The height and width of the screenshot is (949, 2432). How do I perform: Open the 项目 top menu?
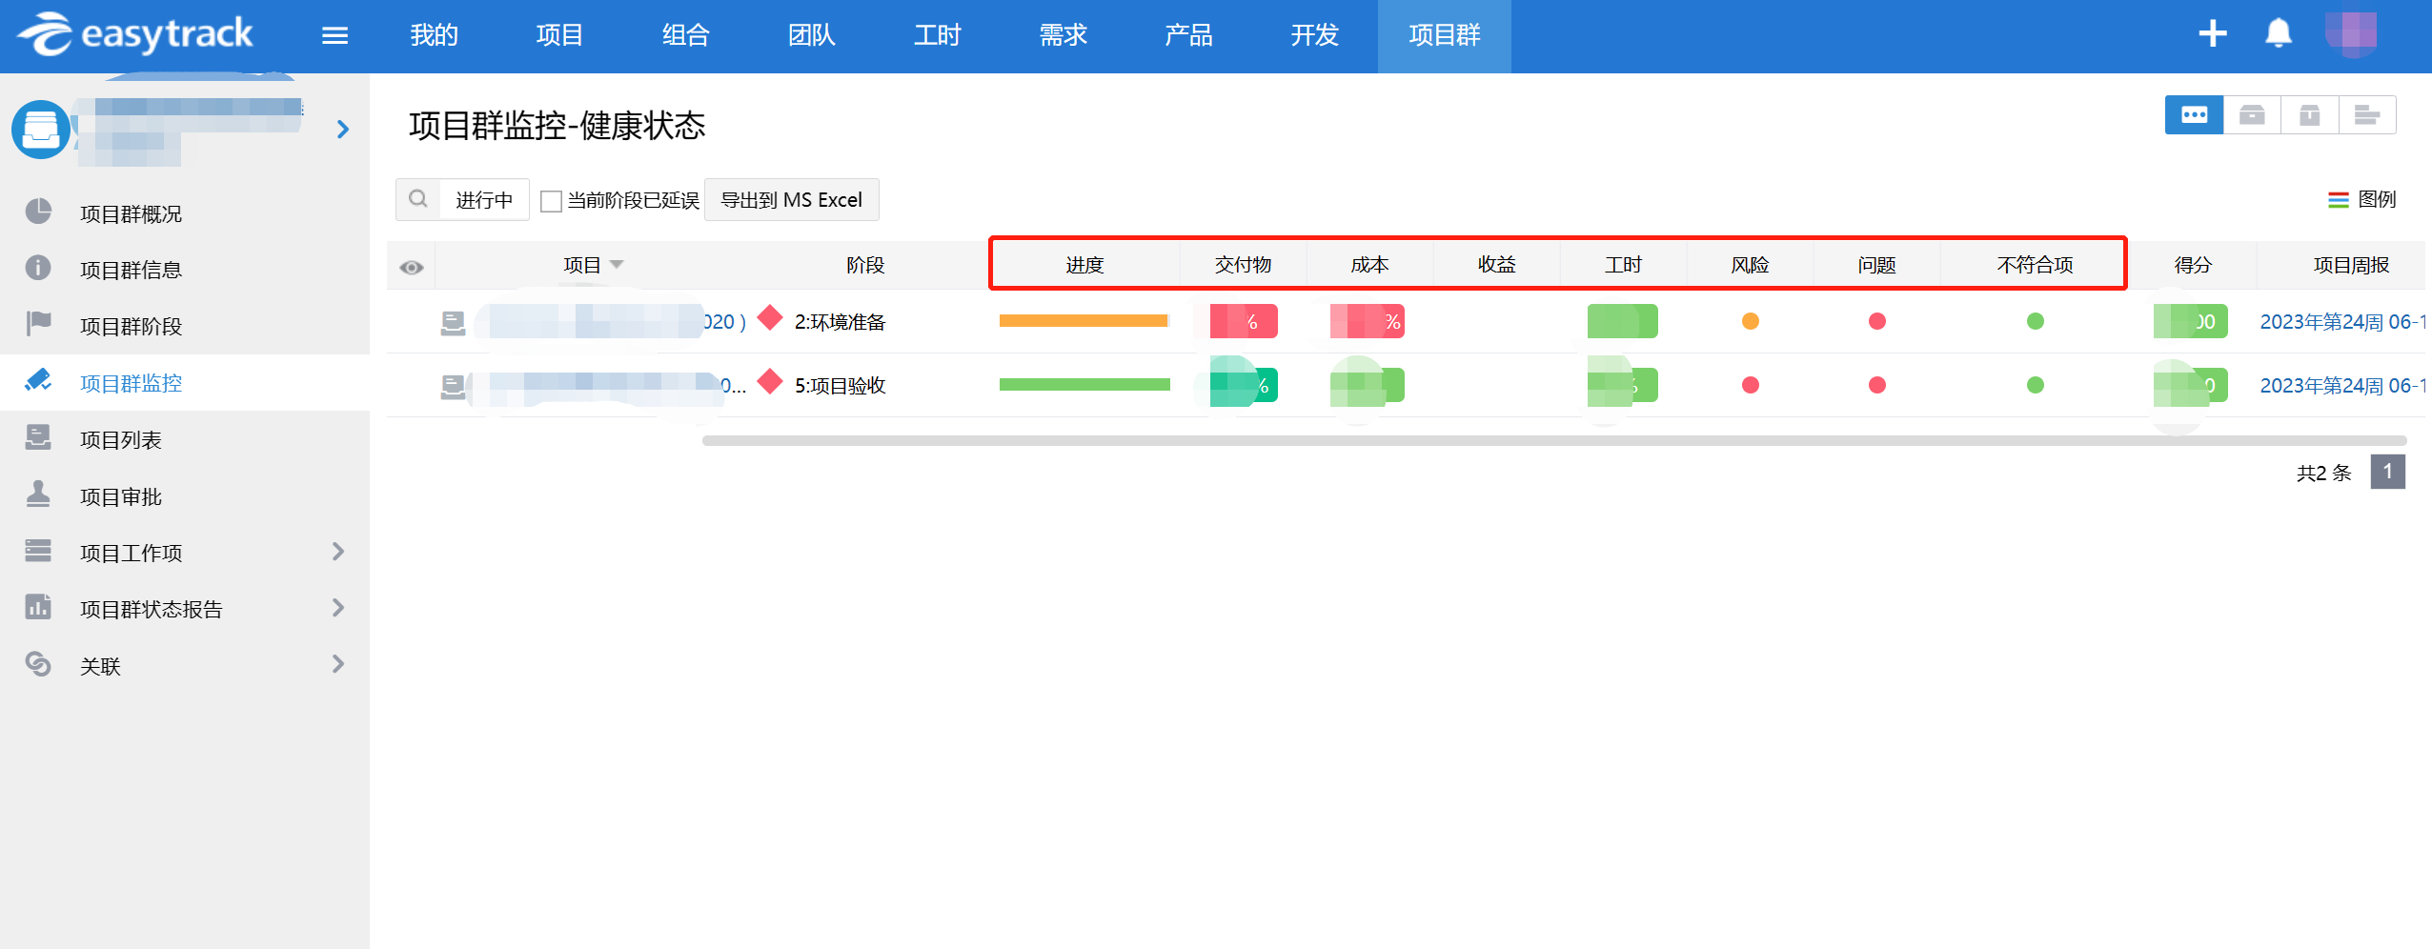559,35
